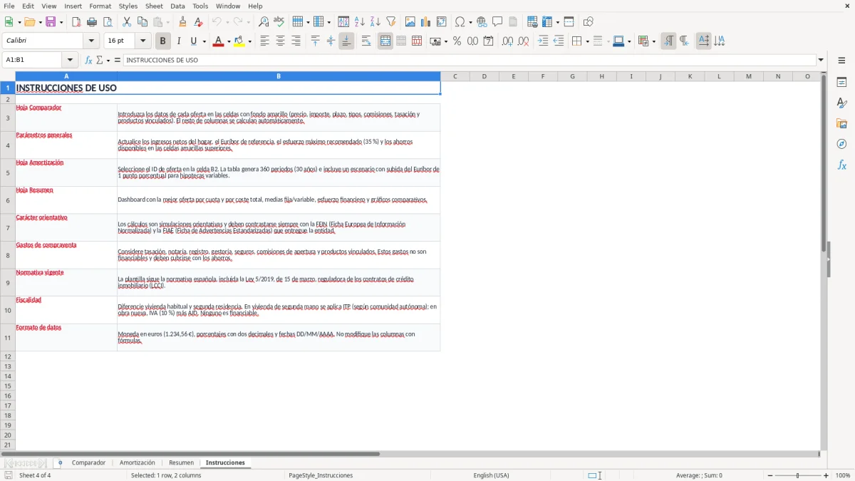Expand the Name Box dropdown

point(70,60)
